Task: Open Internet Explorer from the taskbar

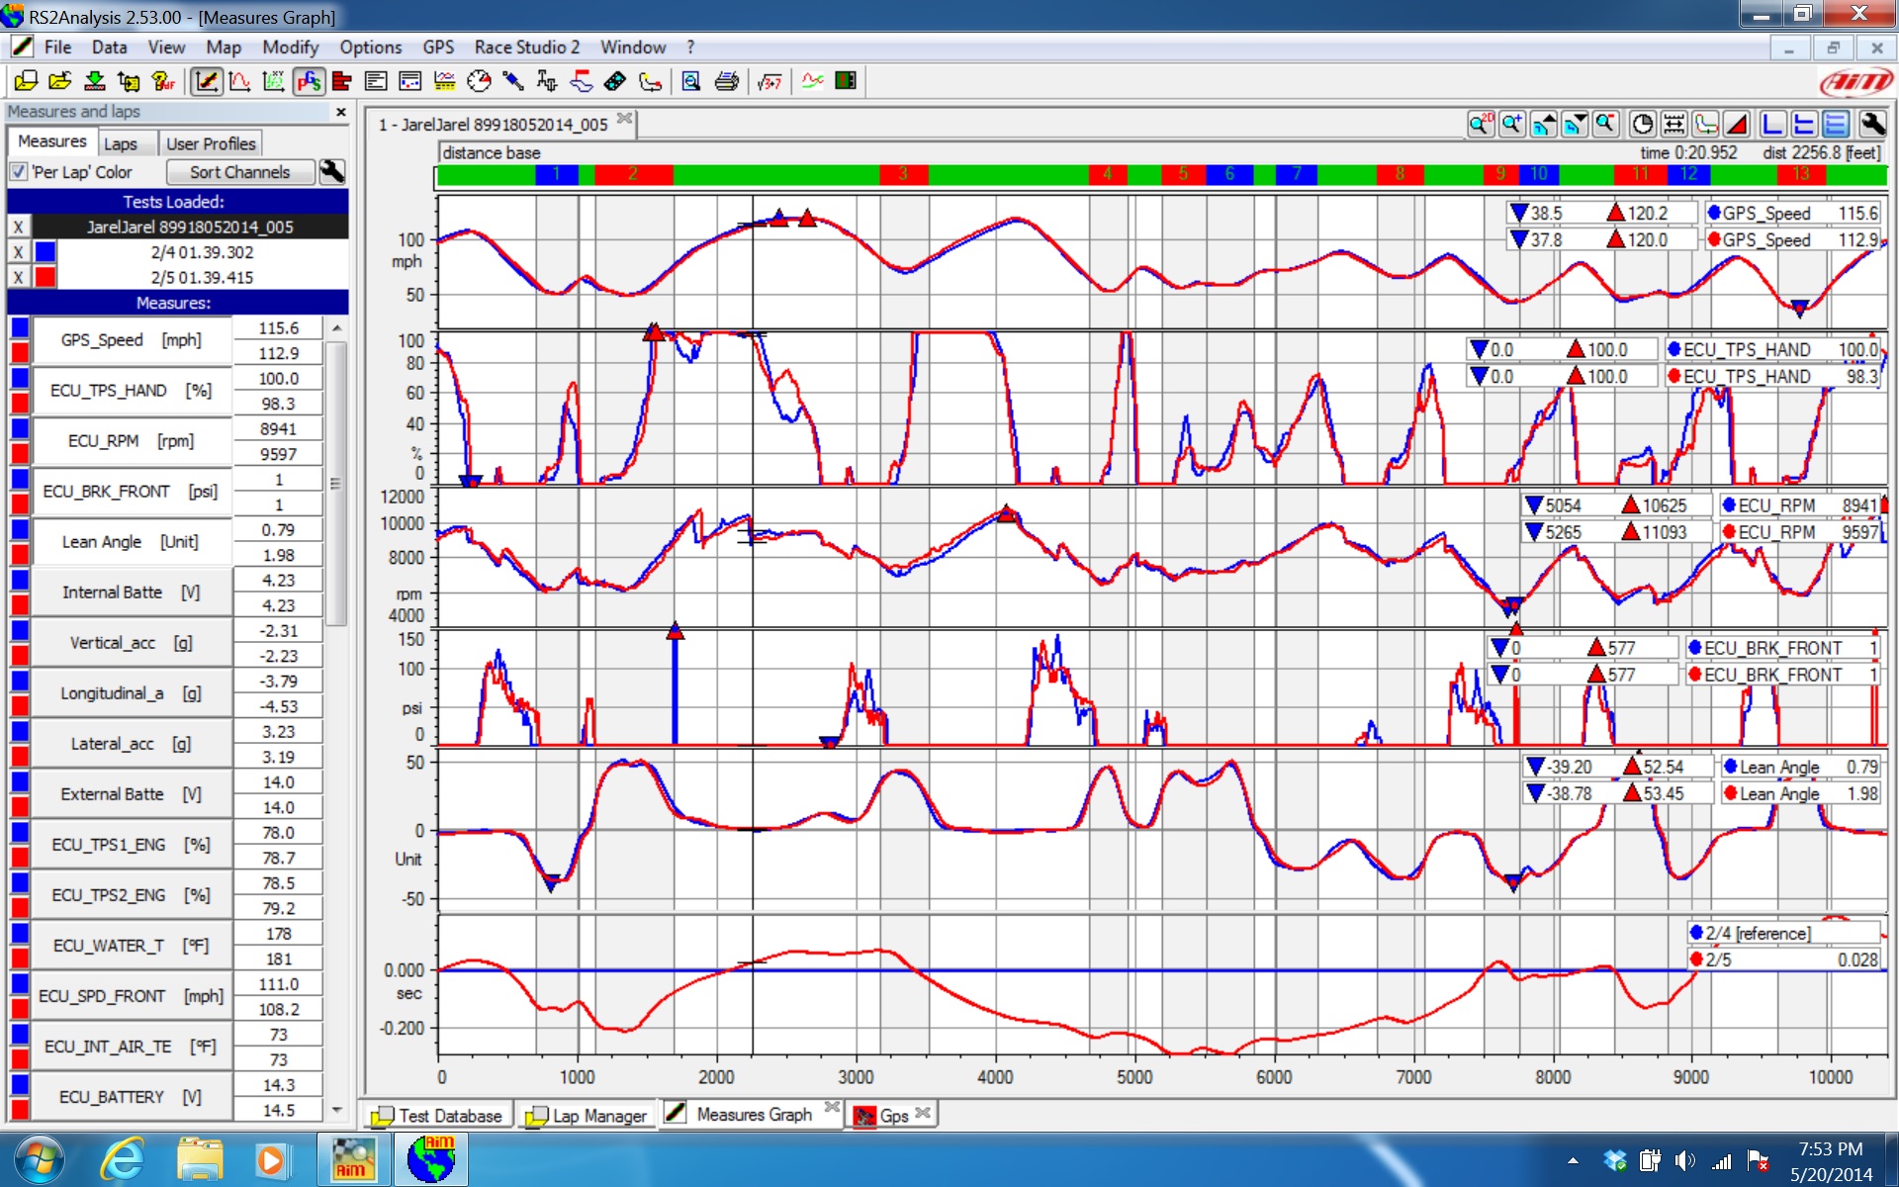Action: (123, 1159)
